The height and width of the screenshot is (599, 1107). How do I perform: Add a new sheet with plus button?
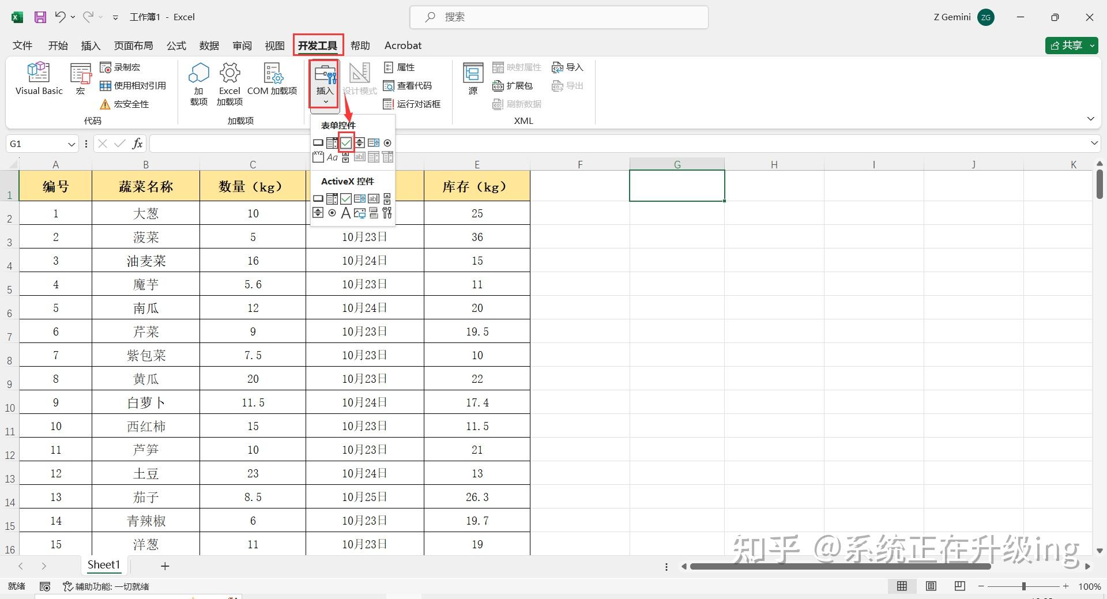165,566
